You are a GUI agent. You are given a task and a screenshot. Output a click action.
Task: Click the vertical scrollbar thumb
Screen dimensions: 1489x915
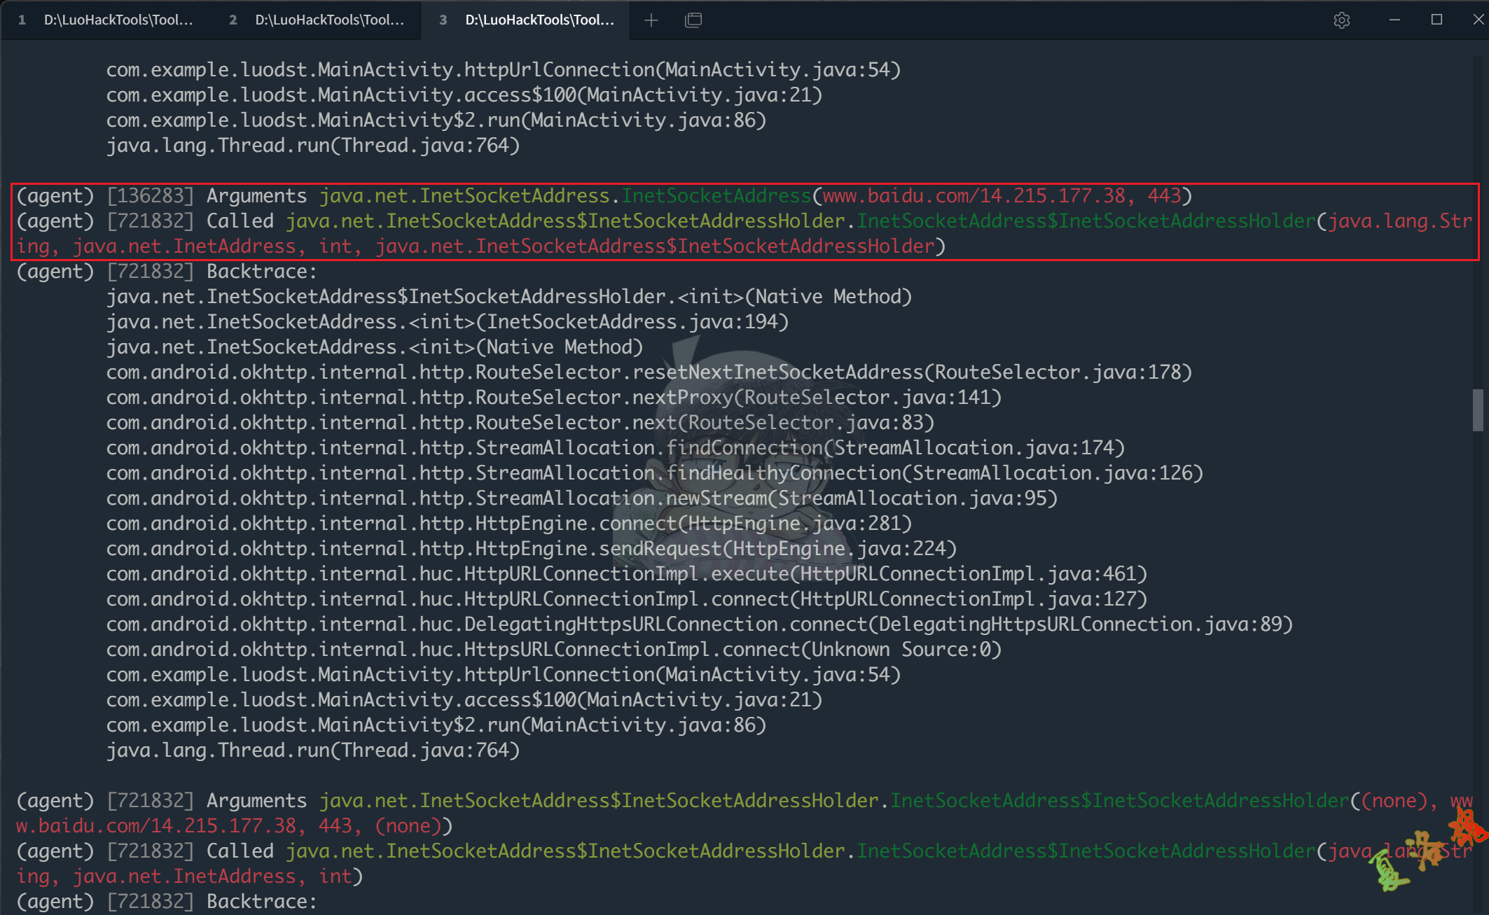[1478, 410]
